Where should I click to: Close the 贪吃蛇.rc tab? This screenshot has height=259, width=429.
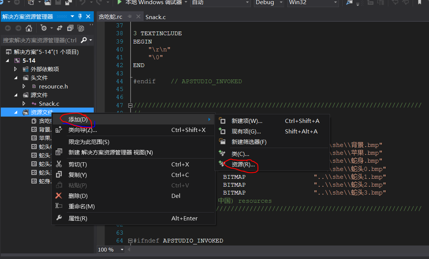click(x=138, y=17)
